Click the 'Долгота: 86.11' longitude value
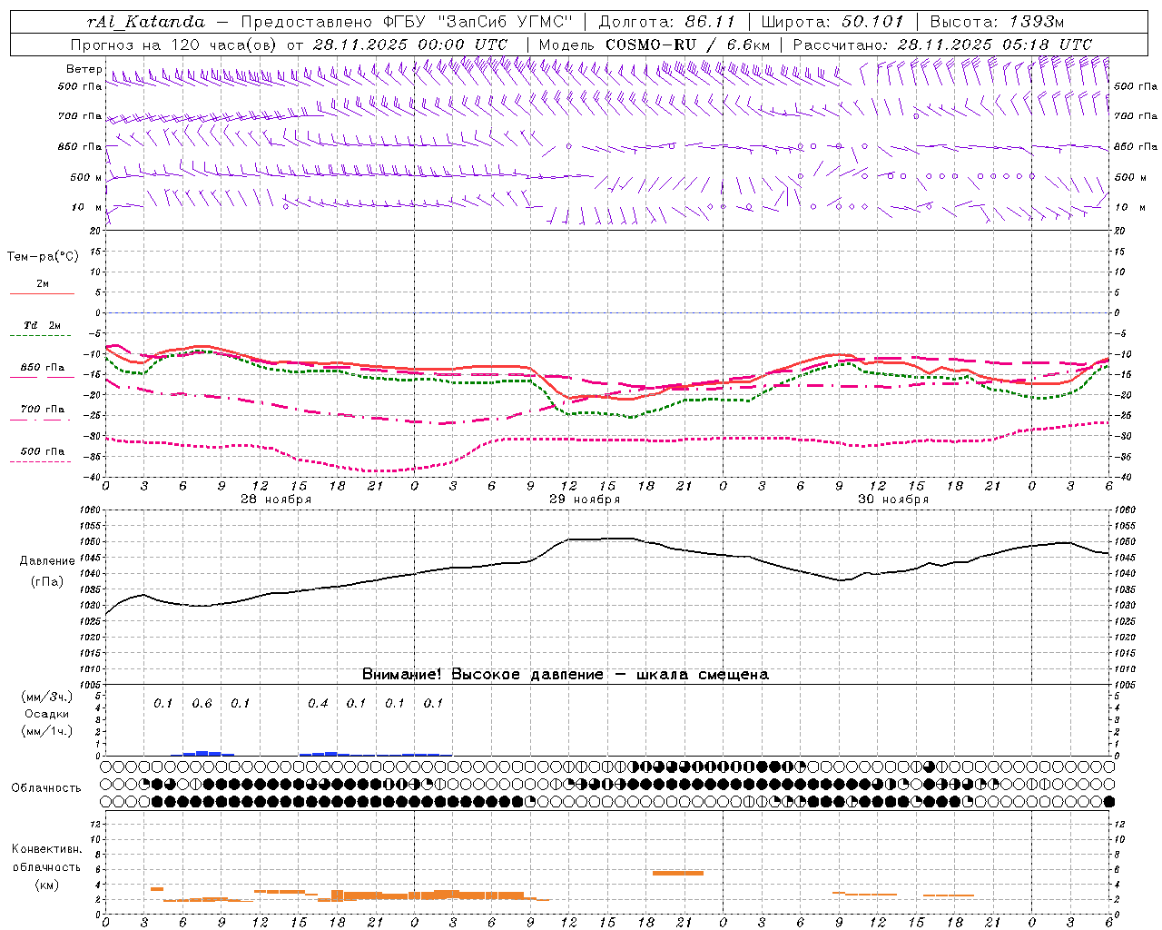This screenshot has width=1162, height=930. pyautogui.click(x=667, y=22)
